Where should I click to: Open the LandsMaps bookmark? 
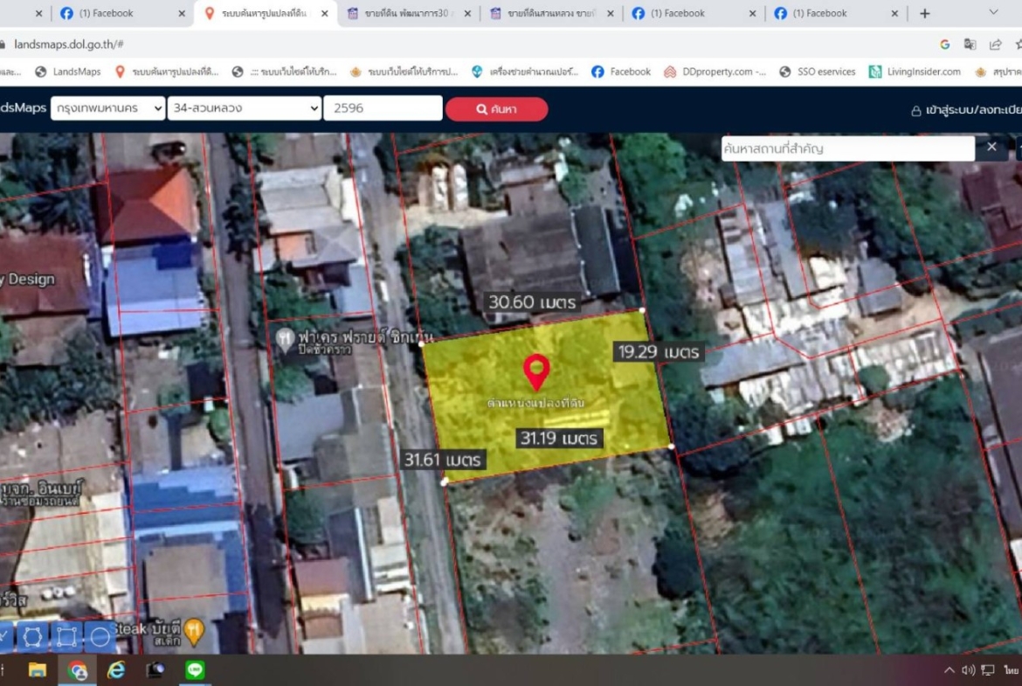68,72
